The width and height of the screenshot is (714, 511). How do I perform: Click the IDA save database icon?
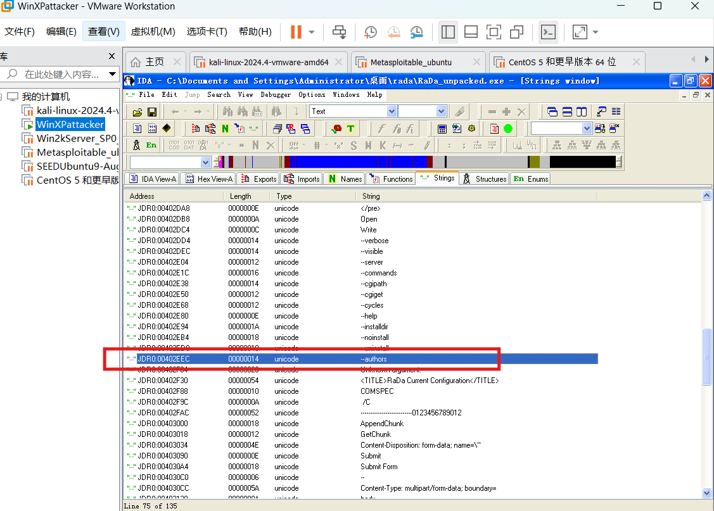[152, 112]
